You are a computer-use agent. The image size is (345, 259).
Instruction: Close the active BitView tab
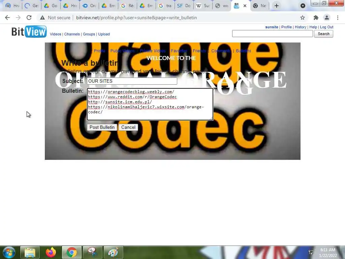click(245, 6)
